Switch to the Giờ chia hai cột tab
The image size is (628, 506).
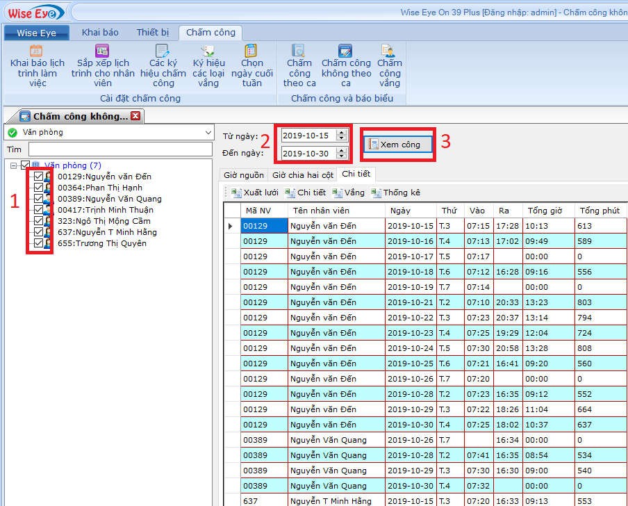(x=302, y=175)
